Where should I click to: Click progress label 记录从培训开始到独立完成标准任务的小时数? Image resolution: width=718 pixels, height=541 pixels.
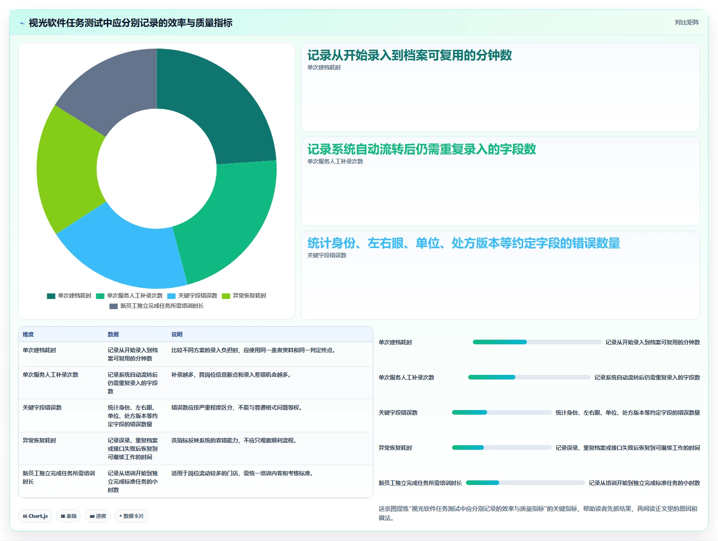(x=644, y=483)
